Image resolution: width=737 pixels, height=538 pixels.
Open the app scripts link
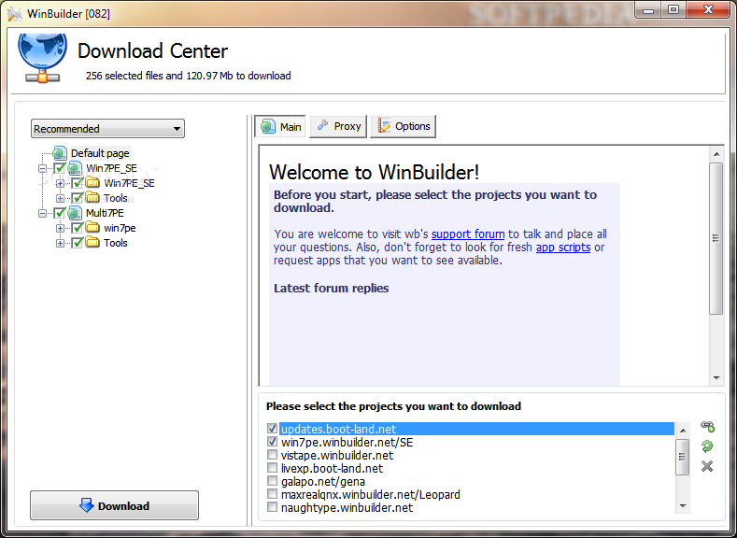[563, 248]
